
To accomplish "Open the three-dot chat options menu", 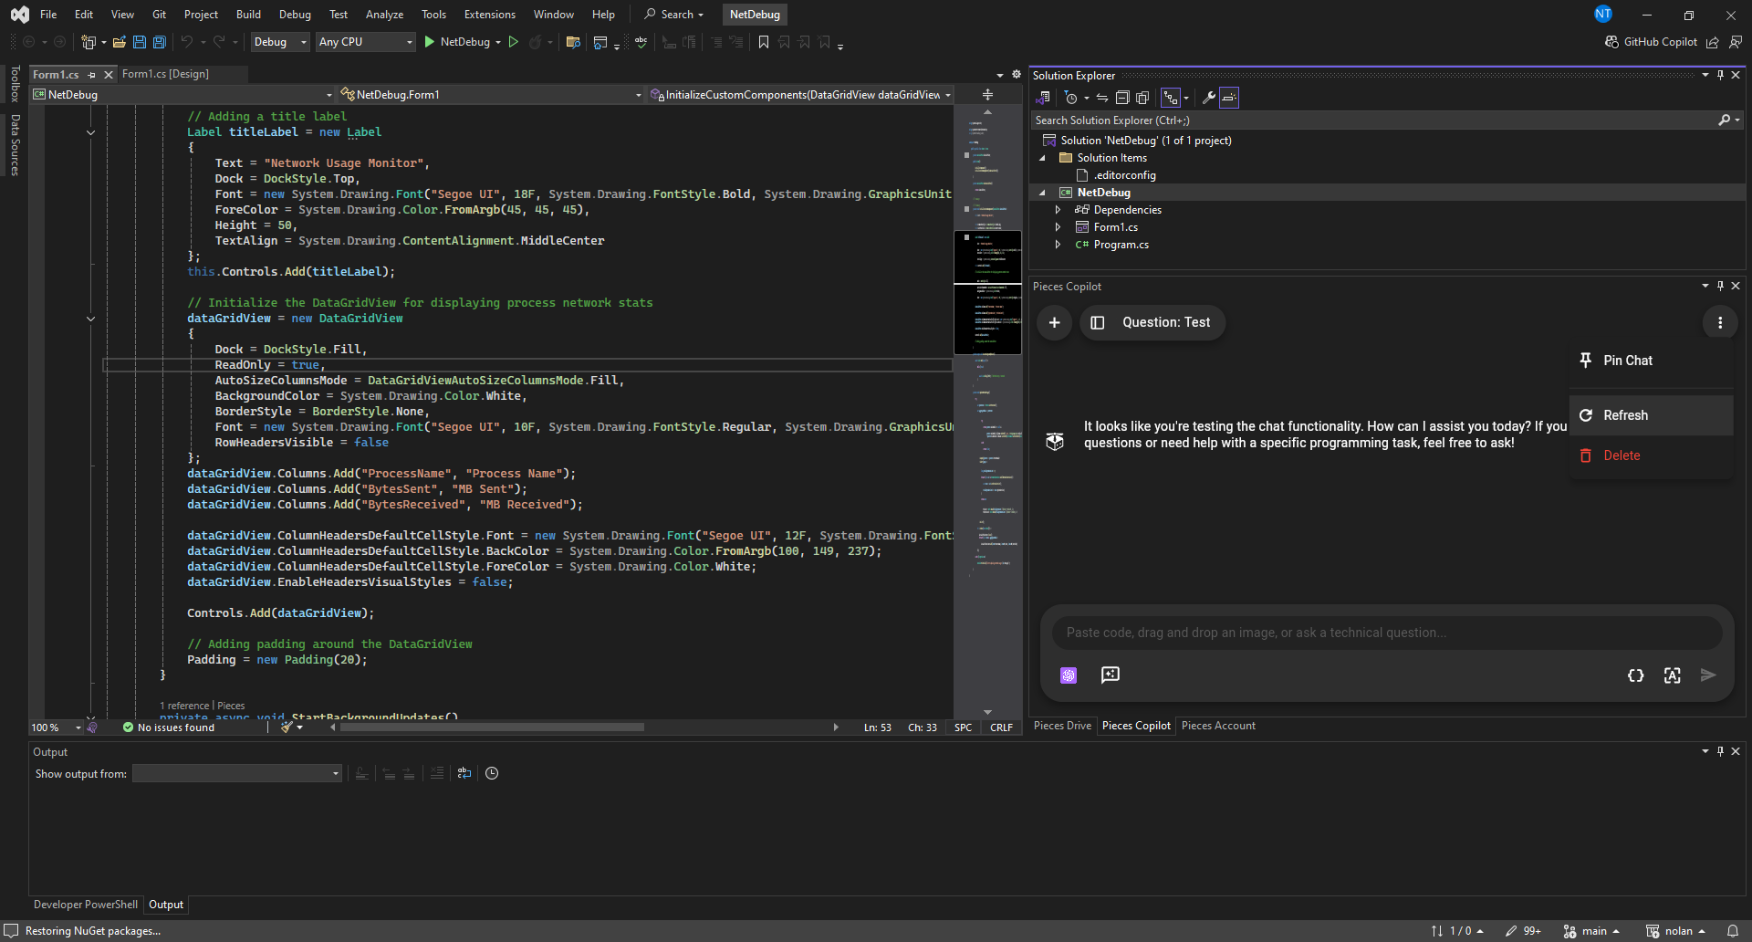I will 1720,322.
